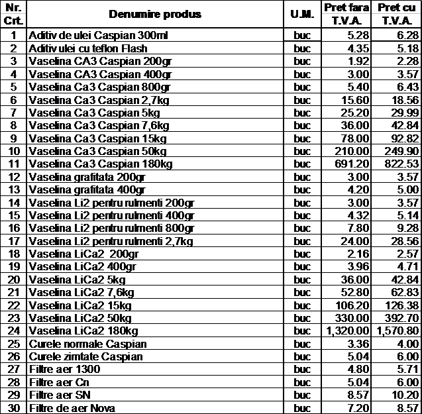Select cell 'Vaselina LiCa2 50kg'
Screen dimensions: 422x414
point(155,318)
